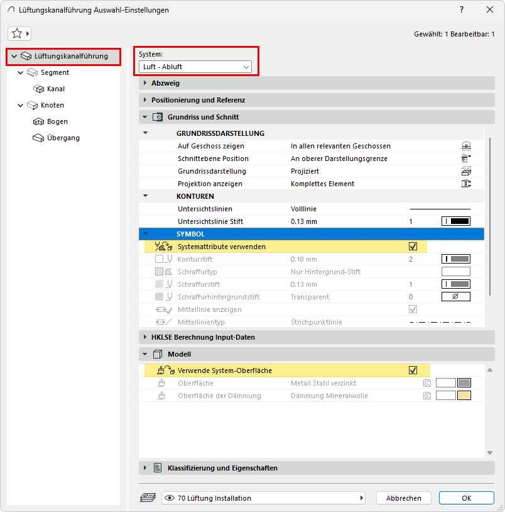Image resolution: width=505 pixels, height=512 pixels.
Task: Uncheck Verwende System-Oberfläche checkbox
Action: [413, 370]
